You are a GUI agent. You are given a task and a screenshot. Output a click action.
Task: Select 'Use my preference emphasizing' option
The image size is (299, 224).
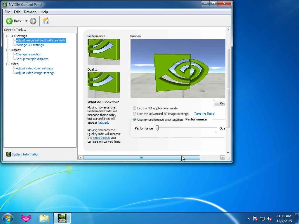135,120
